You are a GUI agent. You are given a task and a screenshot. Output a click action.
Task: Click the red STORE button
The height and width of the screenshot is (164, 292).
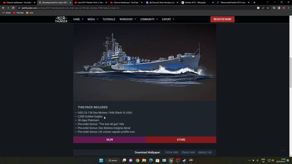pos(181,140)
